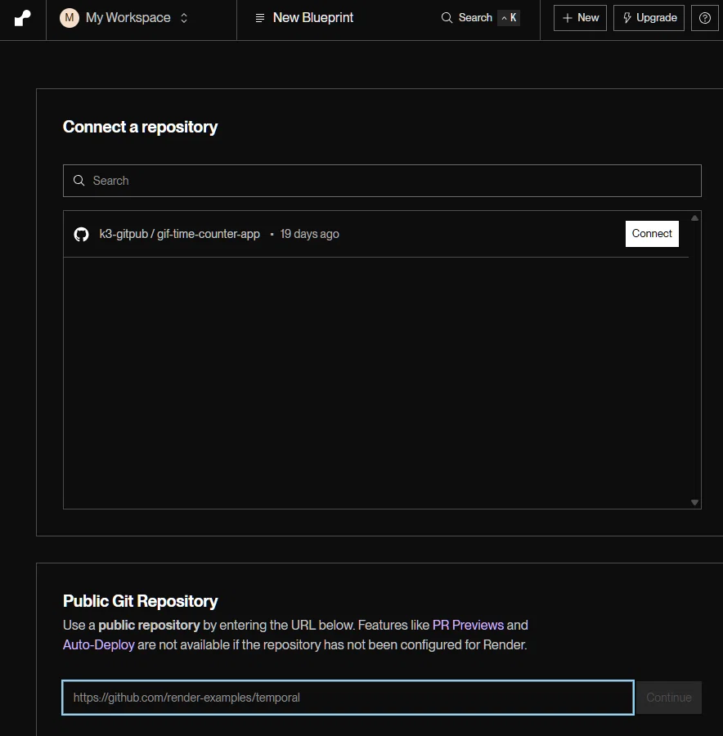The height and width of the screenshot is (736, 723).
Task: Click the workspace avatar letter M
Action: click(69, 18)
